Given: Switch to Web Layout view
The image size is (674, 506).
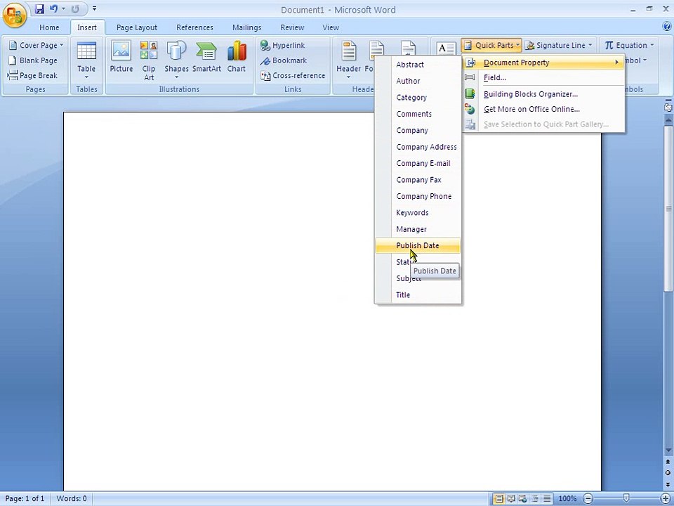Looking at the screenshot, I should coord(522,499).
